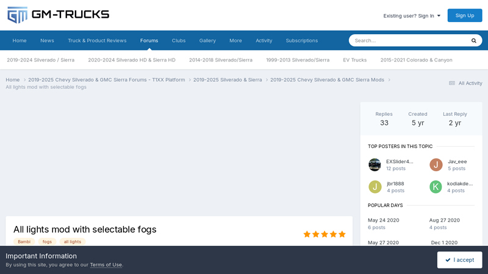Focus the Search input field

tap(409, 41)
